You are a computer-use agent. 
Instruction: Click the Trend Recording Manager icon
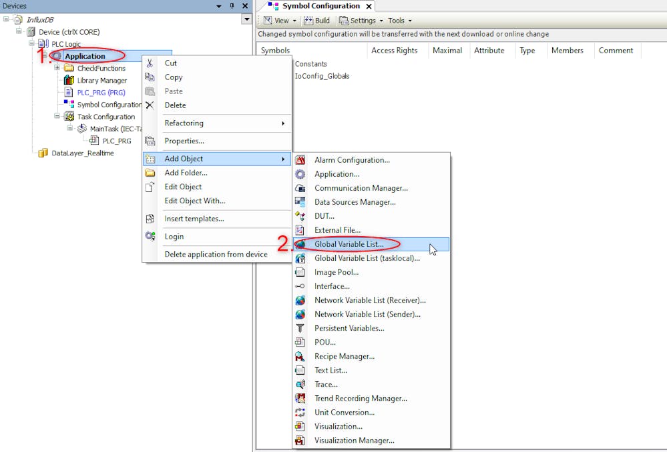click(300, 399)
